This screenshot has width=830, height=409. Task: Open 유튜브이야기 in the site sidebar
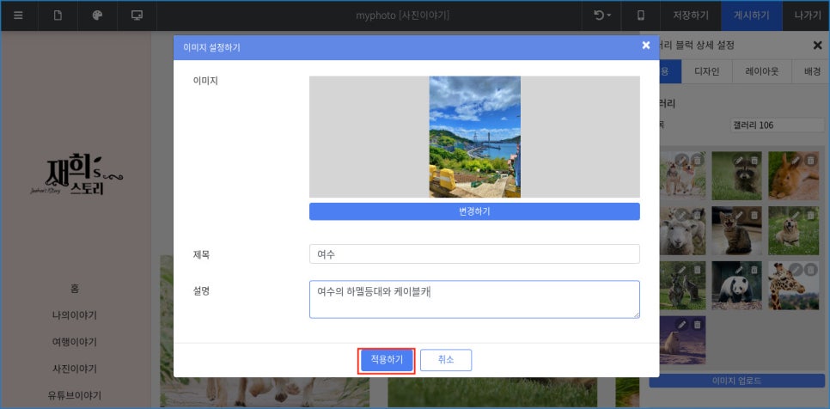coord(75,394)
